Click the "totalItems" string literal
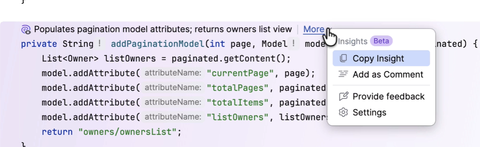Image resolution: width=480 pixels, height=147 pixels. pos(238,103)
